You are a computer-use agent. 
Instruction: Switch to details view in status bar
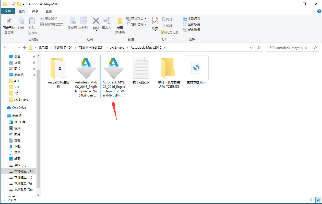pyautogui.click(x=313, y=200)
